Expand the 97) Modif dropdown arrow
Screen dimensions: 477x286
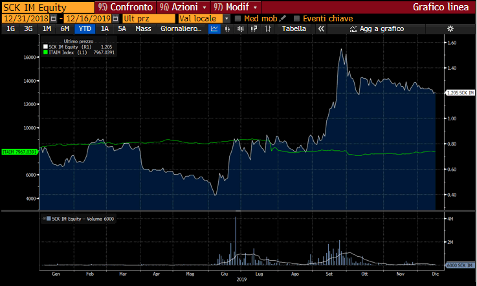click(x=255, y=7)
